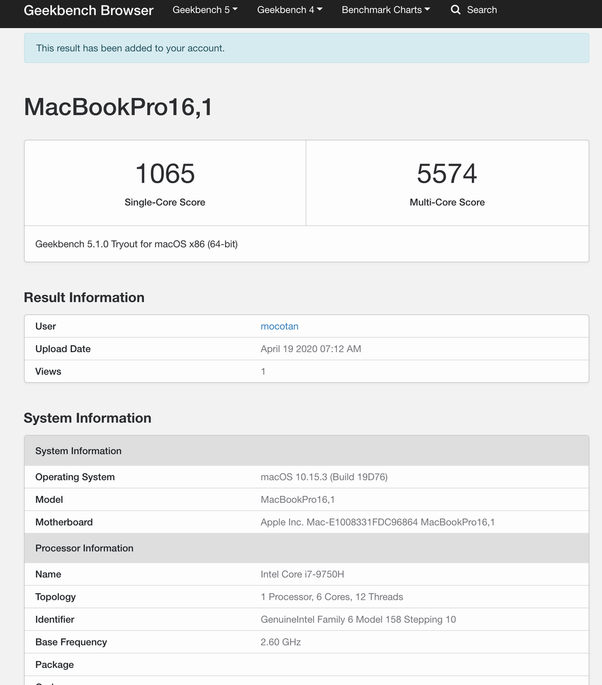Select the Multi-Core Score value 5574
602x685 pixels.
(x=447, y=174)
